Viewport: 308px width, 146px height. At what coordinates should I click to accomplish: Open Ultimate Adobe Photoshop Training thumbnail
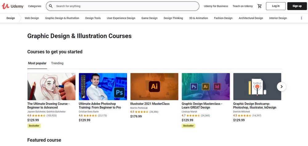(x=103, y=86)
